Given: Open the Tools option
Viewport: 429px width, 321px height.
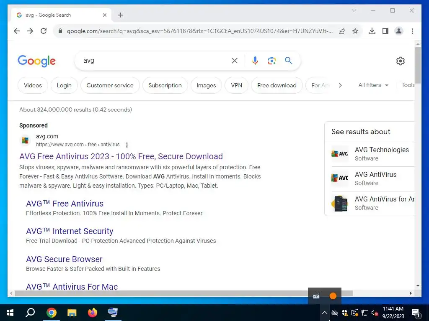Looking at the screenshot, I should (408, 85).
